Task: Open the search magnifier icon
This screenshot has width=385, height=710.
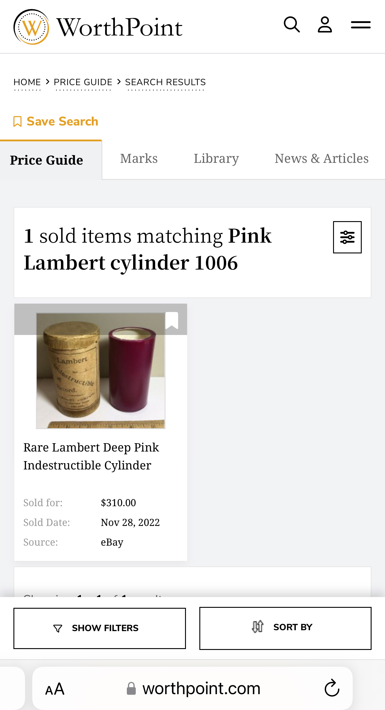Action: 292,25
